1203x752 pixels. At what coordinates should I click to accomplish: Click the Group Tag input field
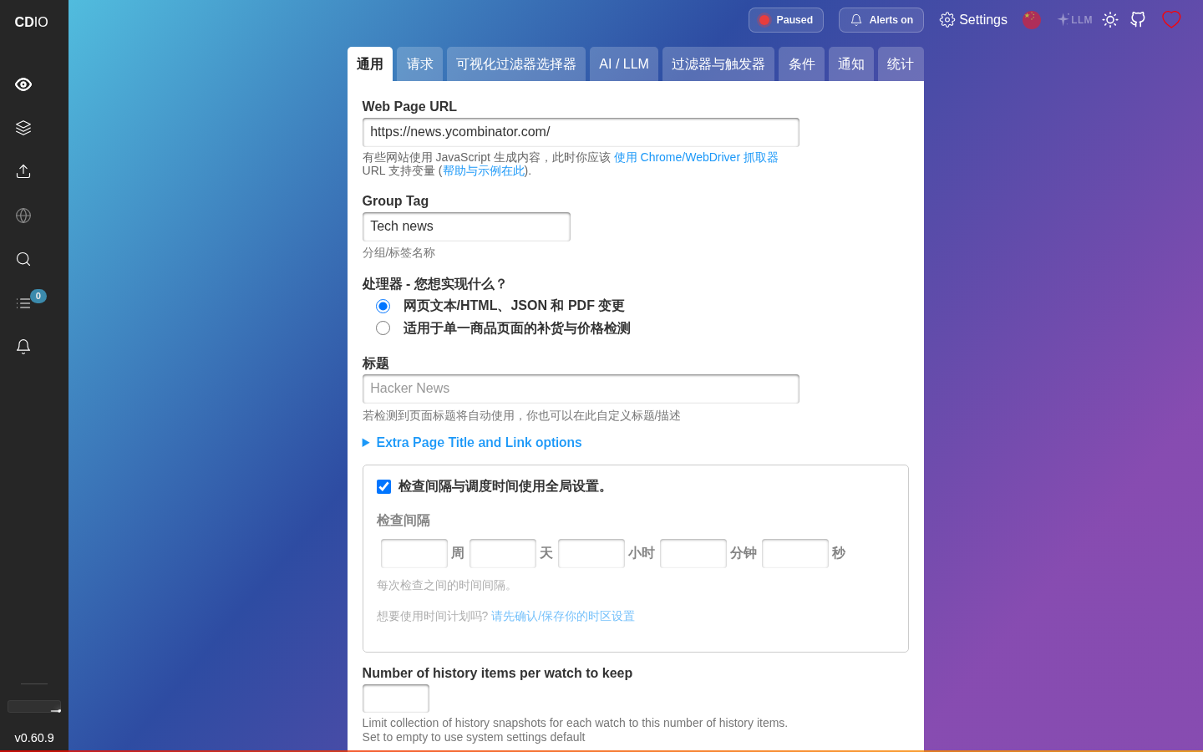466,226
